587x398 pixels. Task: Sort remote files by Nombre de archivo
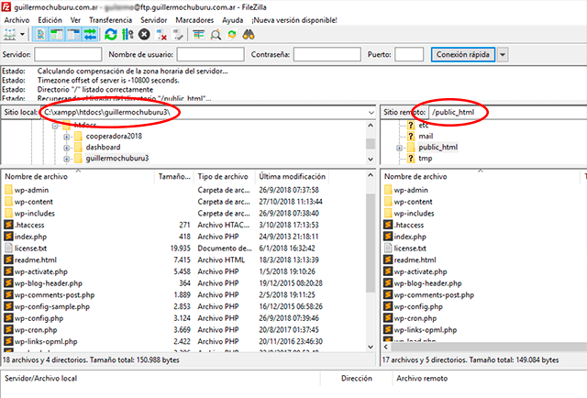pyautogui.click(x=481, y=176)
